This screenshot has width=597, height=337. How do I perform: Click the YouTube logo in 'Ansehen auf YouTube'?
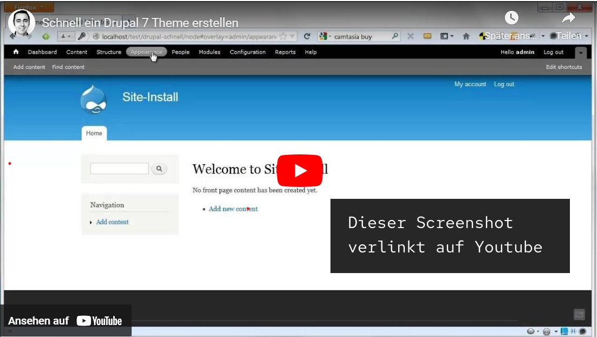[99, 320]
